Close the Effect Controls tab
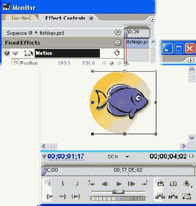The width and height of the screenshot is (196, 206). [91, 18]
